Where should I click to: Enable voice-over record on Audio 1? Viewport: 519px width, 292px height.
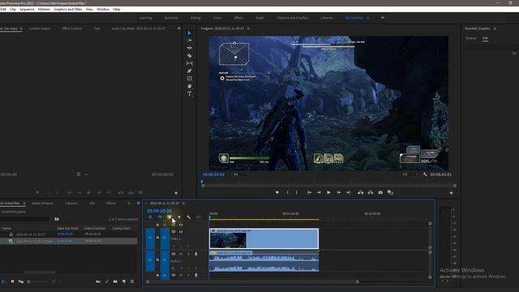coord(196,254)
